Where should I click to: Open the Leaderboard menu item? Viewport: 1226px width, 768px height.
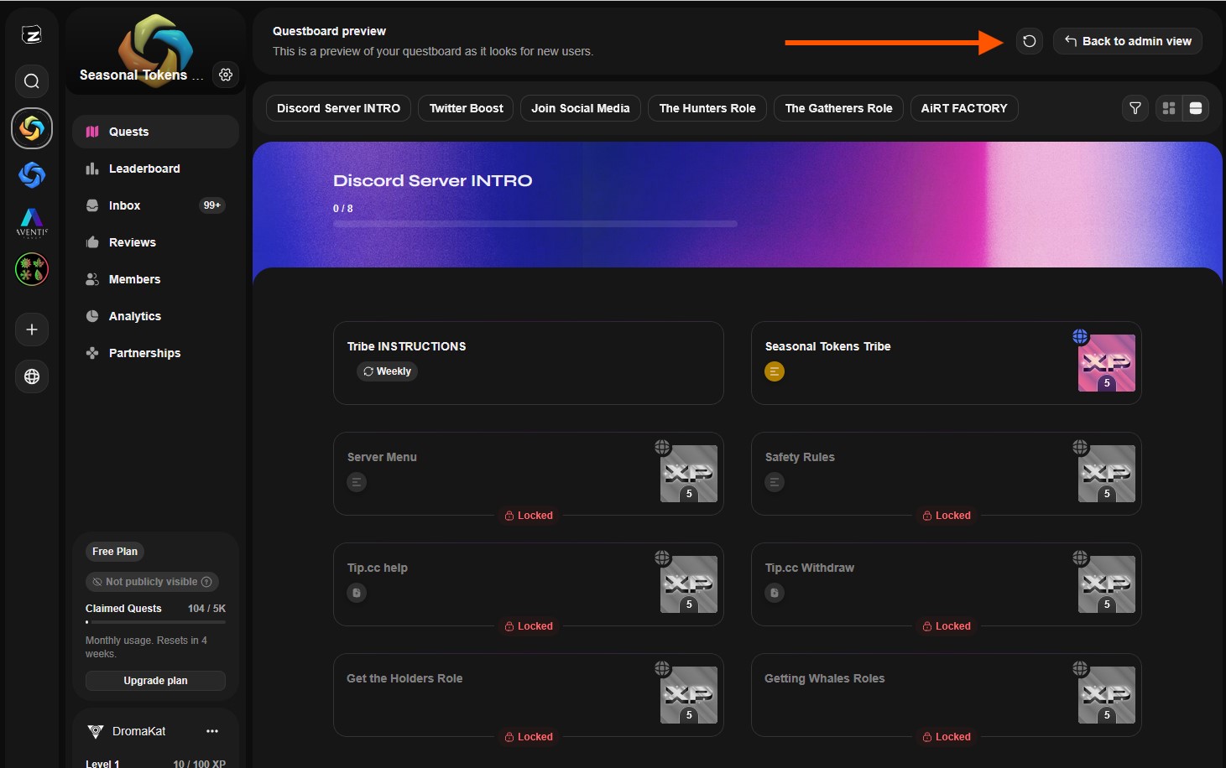coord(144,169)
